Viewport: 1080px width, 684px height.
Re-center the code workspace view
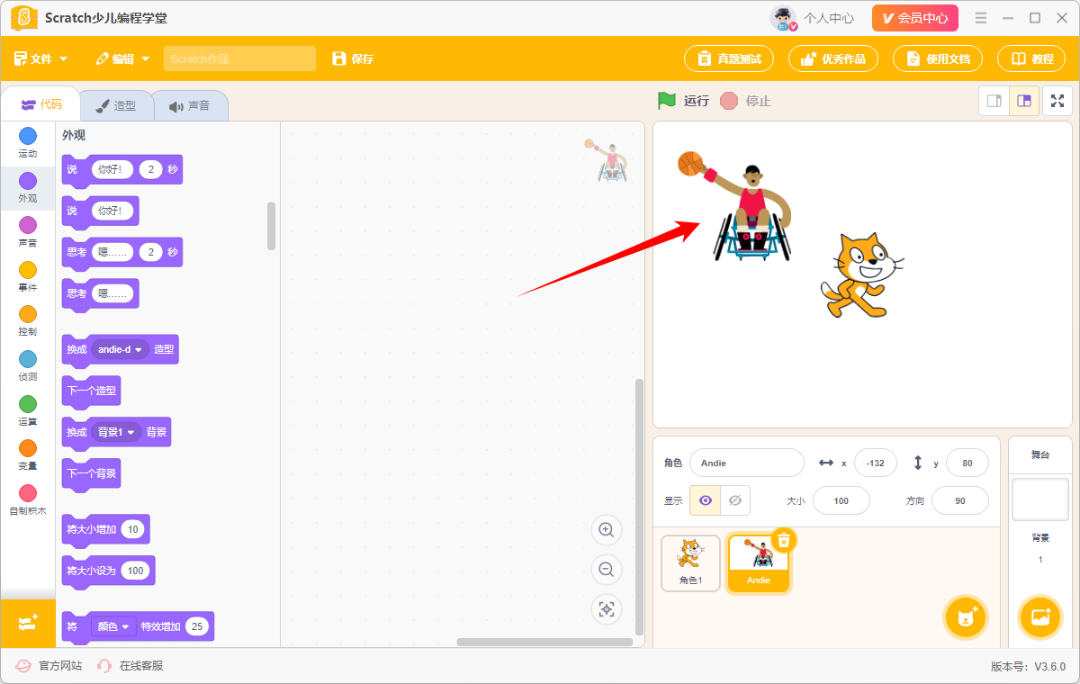coord(607,609)
